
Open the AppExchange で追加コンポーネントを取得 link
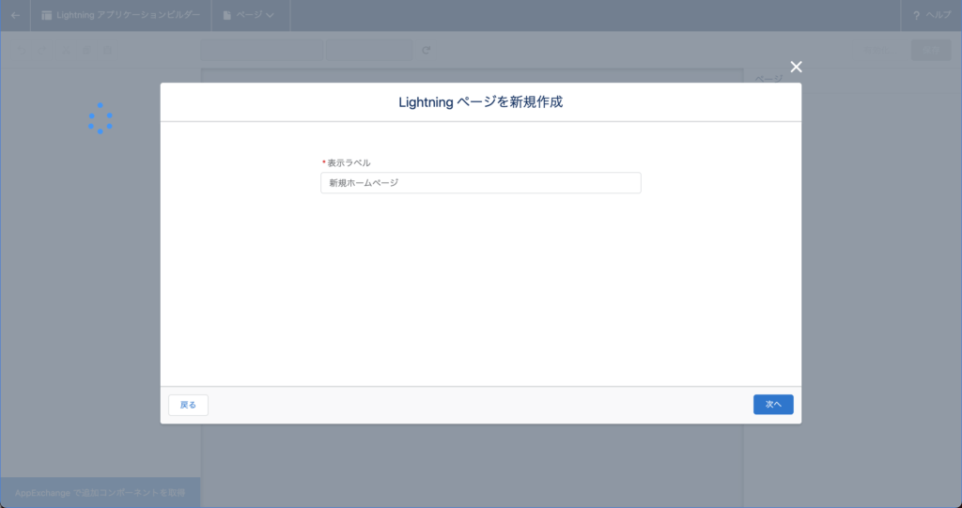[100, 493]
